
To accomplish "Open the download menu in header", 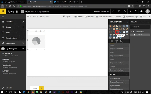I will click(130, 11).
